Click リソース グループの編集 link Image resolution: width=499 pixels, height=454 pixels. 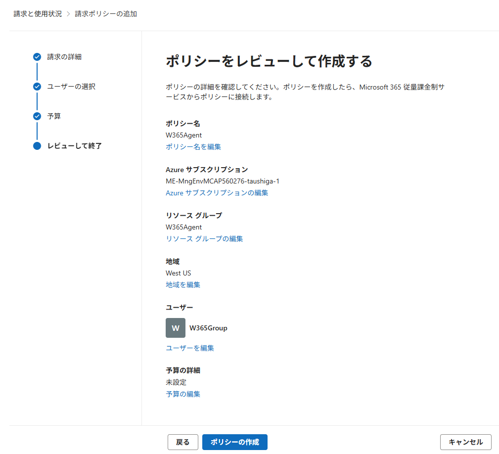204,238
